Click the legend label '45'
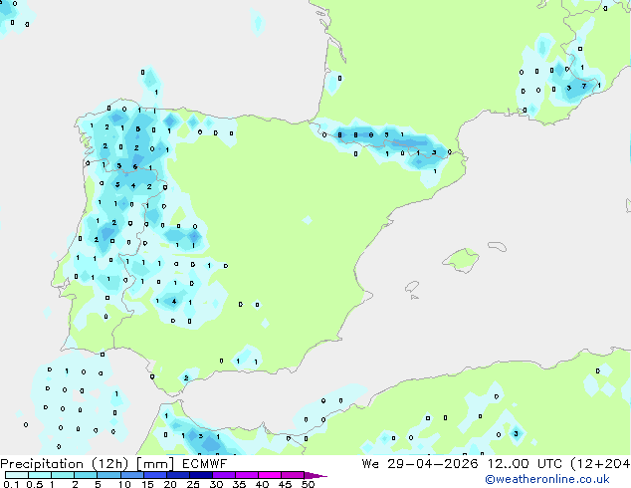This screenshot has width=631, height=488. pyautogui.click(x=285, y=484)
